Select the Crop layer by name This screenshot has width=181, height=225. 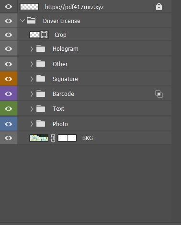coord(60,35)
